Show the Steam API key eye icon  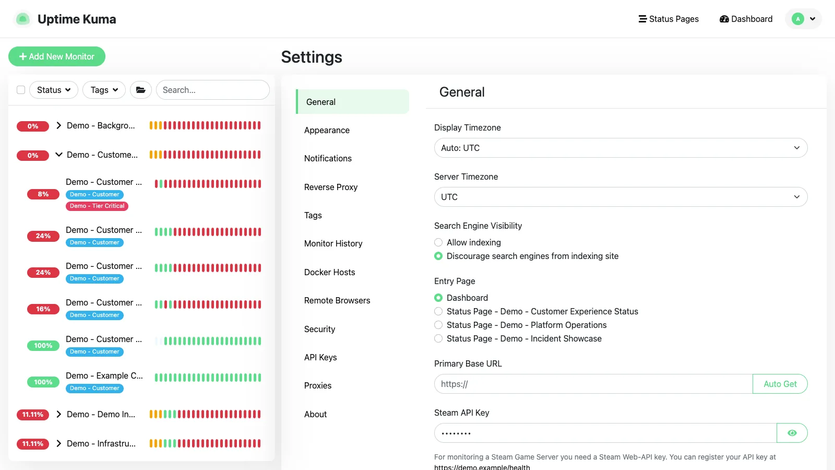tap(792, 433)
